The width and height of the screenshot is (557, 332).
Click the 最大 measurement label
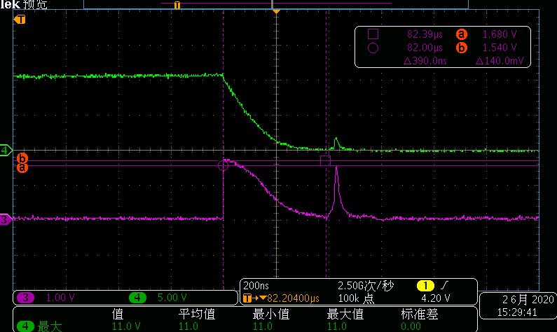[49, 326]
